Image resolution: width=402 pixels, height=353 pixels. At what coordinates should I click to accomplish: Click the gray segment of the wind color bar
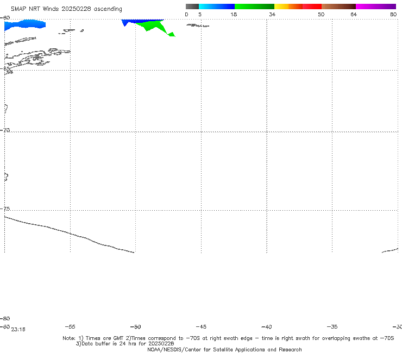(x=192, y=7)
